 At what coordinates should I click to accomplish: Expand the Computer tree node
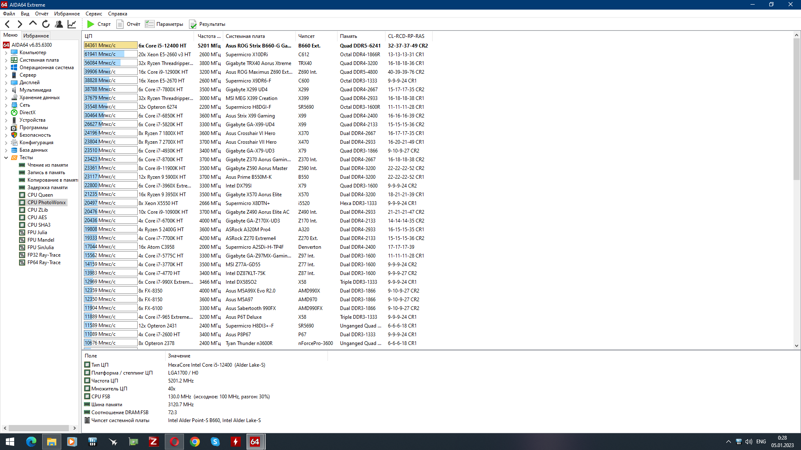tap(6, 53)
